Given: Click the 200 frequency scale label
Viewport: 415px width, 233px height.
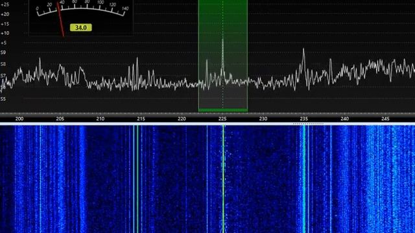Looking at the screenshot, I should point(19,119).
